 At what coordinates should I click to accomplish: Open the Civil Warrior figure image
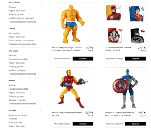[x=125, y=89]
